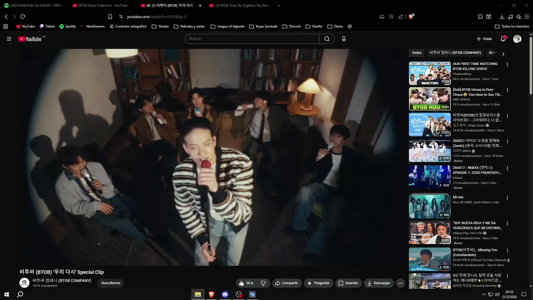
Task: Click the Compartir share button
Action: pyautogui.click(x=287, y=283)
